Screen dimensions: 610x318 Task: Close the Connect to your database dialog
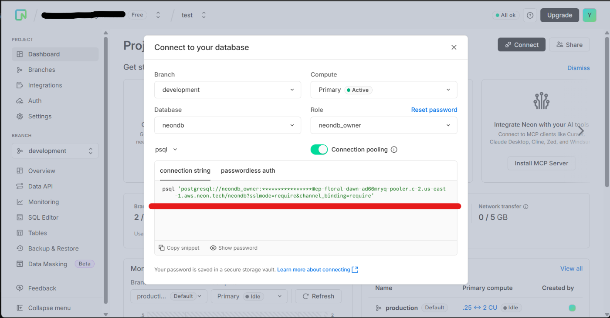click(454, 47)
